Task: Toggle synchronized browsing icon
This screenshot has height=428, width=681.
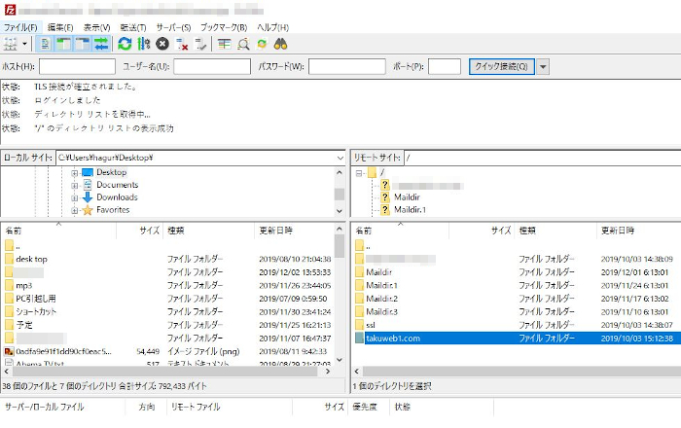Action: coord(262,44)
